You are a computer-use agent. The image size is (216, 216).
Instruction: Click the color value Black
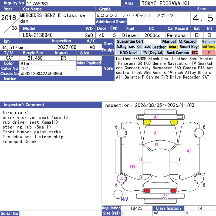click(27, 64)
